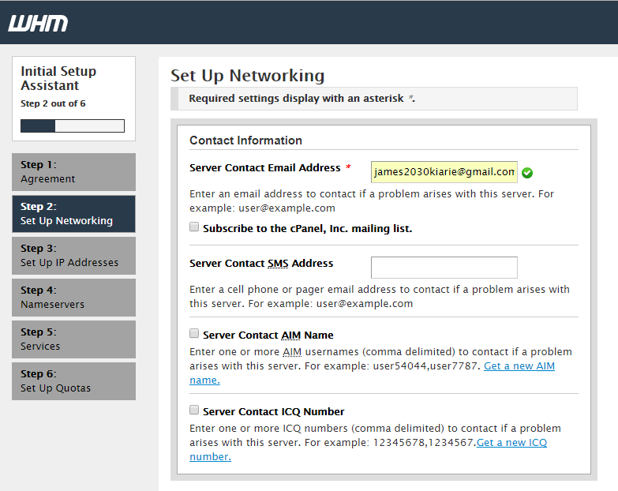The height and width of the screenshot is (491, 618).
Task: Click the green email validation checkmark
Action: click(x=527, y=173)
